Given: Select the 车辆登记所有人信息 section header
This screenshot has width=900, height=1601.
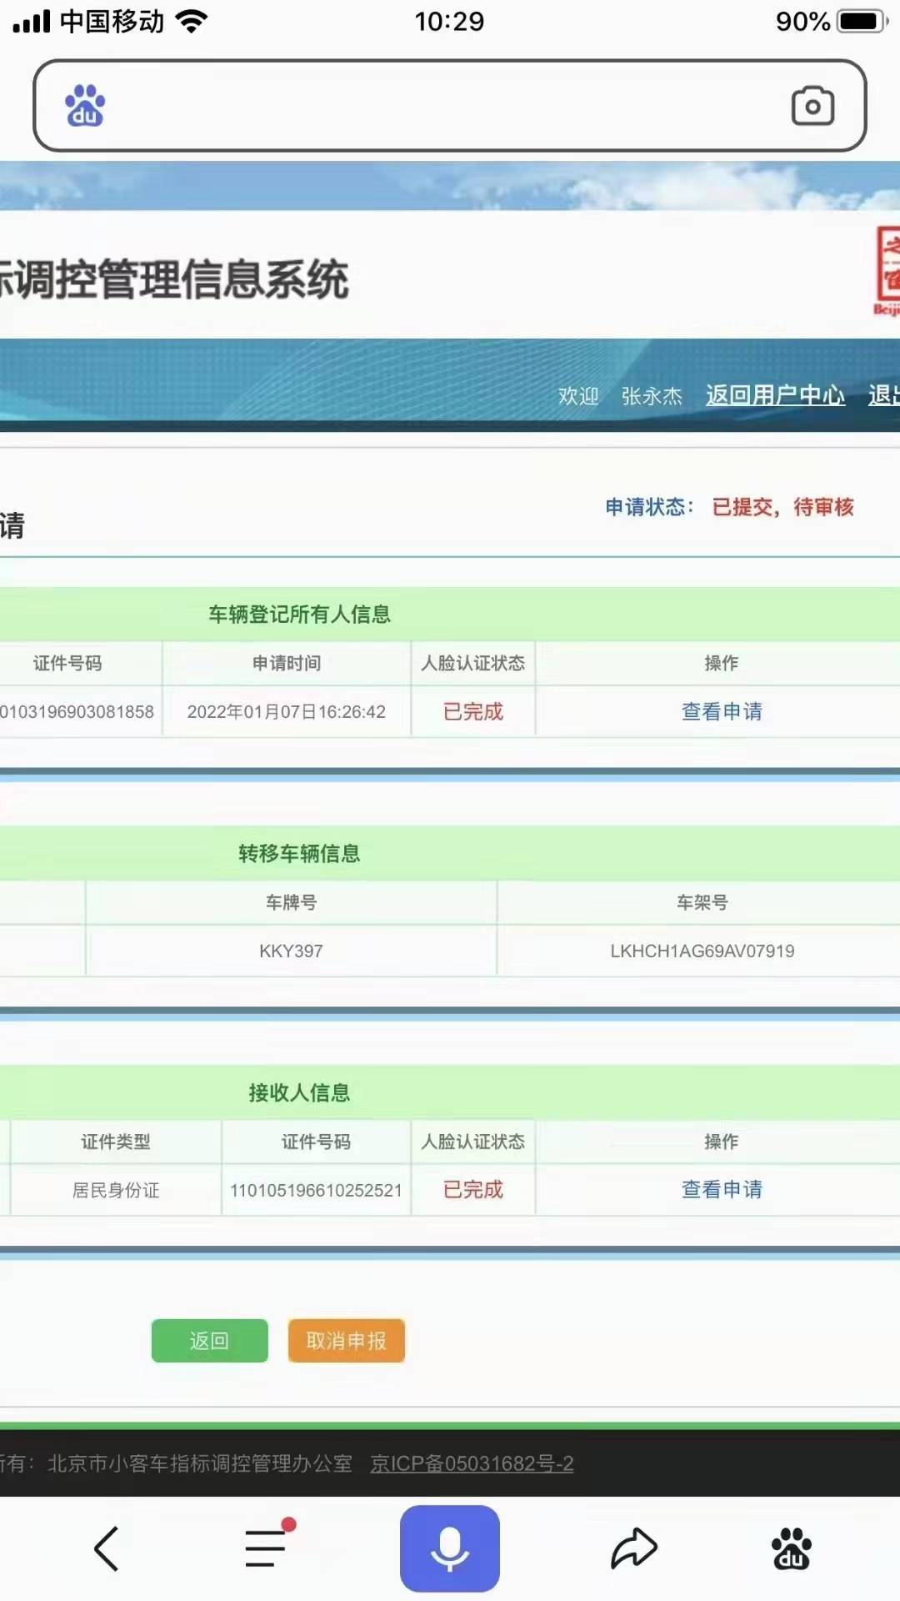Looking at the screenshot, I should click(x=299, y=615).
